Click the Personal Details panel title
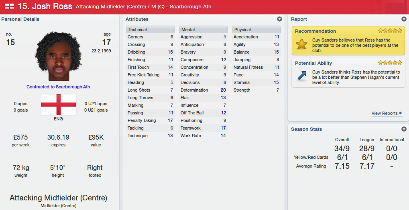This screenshot has width=409, height=210. tap(20, 19)
